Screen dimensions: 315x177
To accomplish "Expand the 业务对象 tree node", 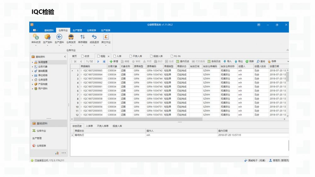I will tap(32, 67).
